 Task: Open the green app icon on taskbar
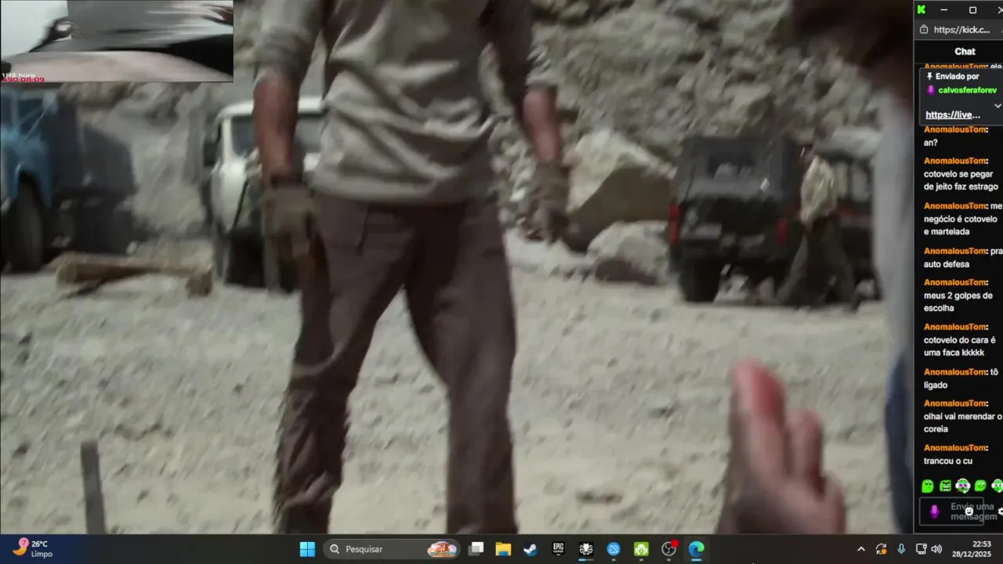(x=641, y=549)
